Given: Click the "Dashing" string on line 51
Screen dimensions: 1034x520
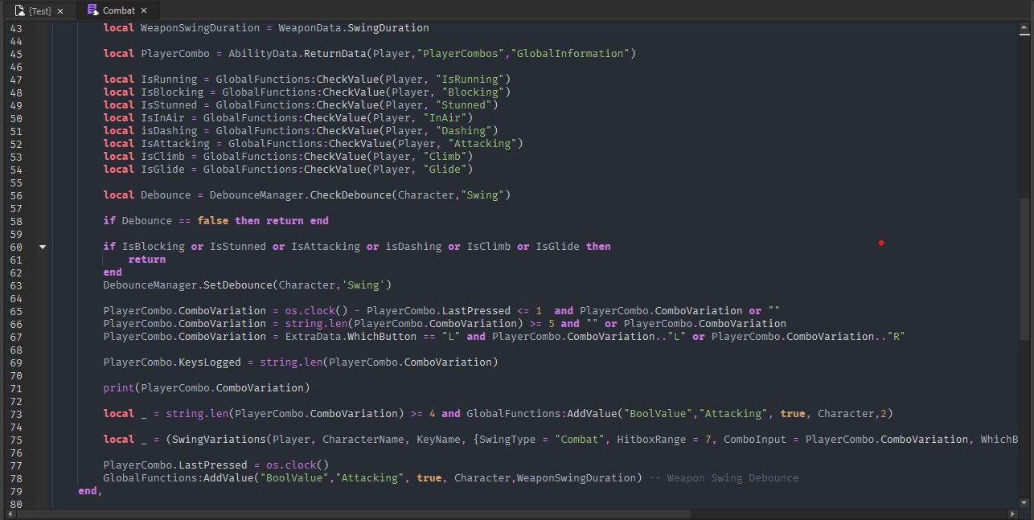Looking at the screenshot, I should pos(463,131).
